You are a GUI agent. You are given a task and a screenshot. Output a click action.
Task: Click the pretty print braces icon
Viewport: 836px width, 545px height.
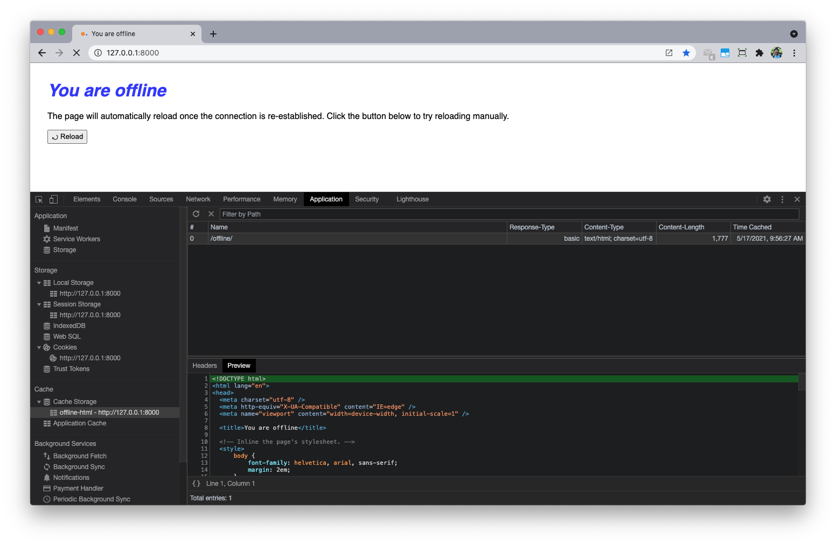[x=196, y=484]
